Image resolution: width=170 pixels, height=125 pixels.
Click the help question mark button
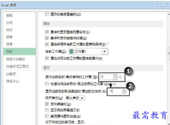157,4
